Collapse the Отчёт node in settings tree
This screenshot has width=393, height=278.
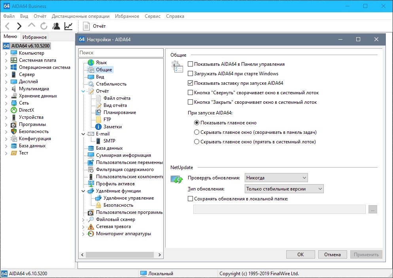pyautogui.click(x=83, y=91)
